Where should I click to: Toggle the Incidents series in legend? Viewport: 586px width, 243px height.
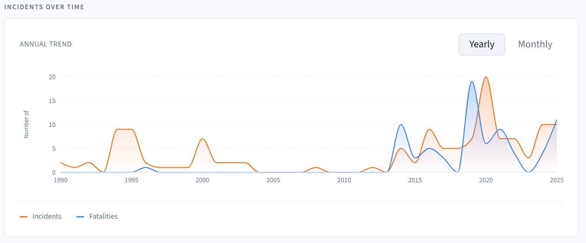coord(47,217)
